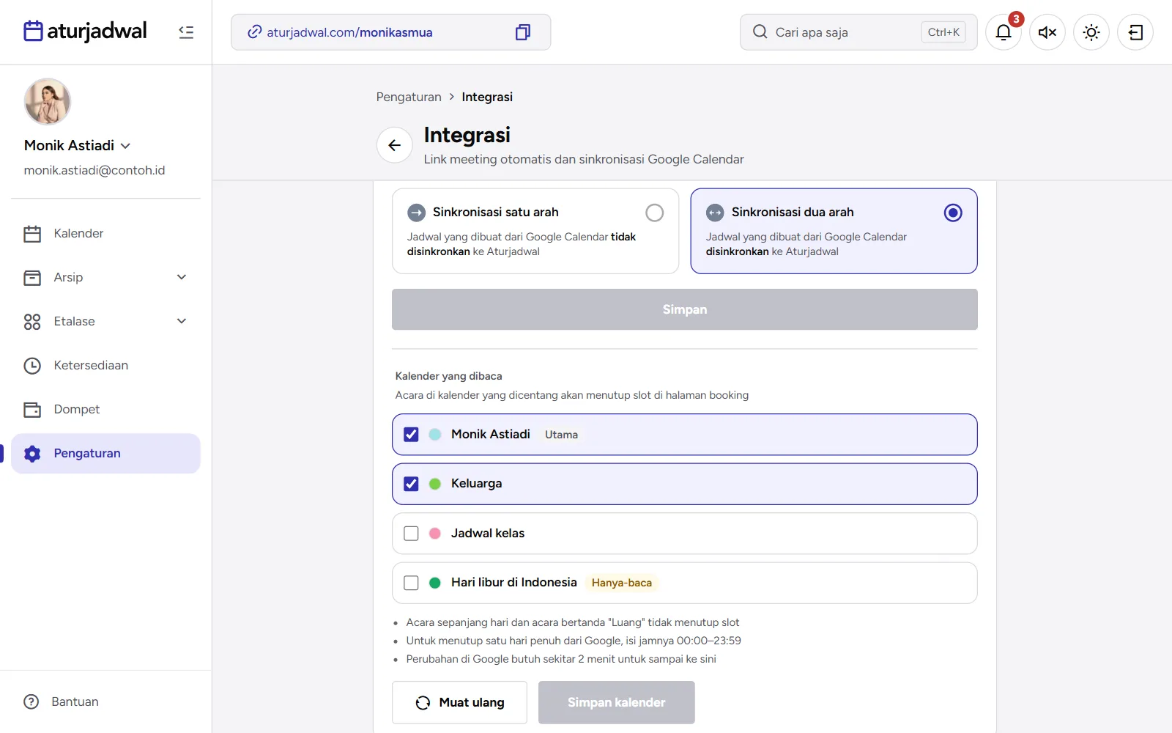Click the aturjadwal.com/monikasmua link
Viewport: 1172px width, 733px height.
349,32
